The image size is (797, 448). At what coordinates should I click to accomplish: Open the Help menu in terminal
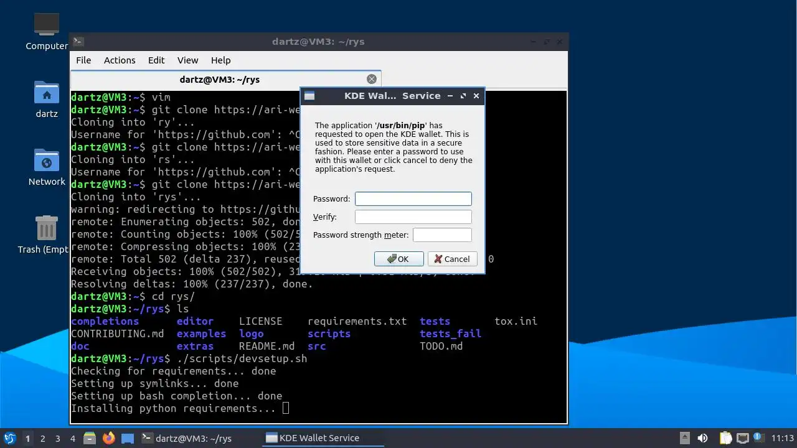[221, 60]
